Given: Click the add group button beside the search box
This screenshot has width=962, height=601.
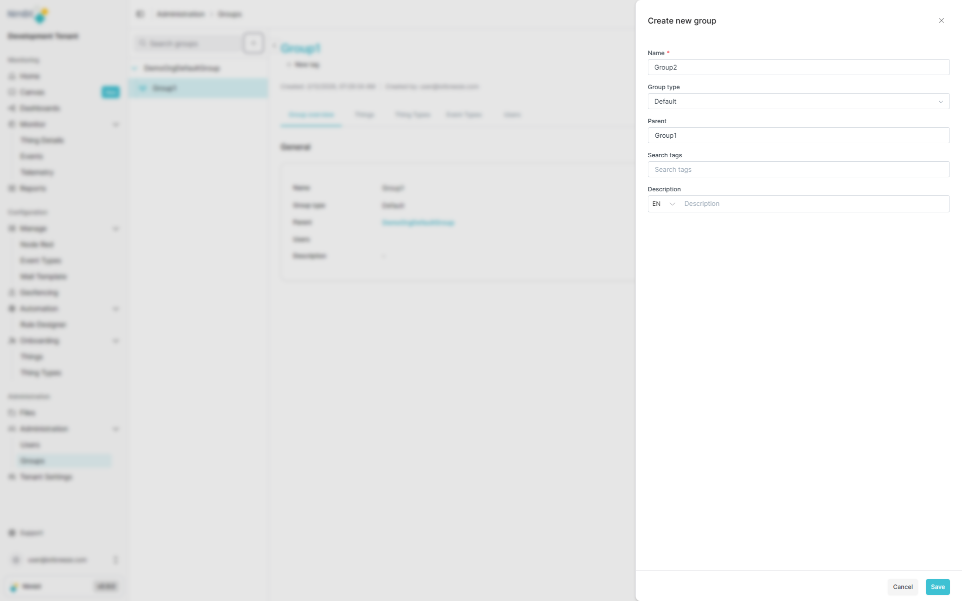Looking at the screenshot, I should point(253,43).
